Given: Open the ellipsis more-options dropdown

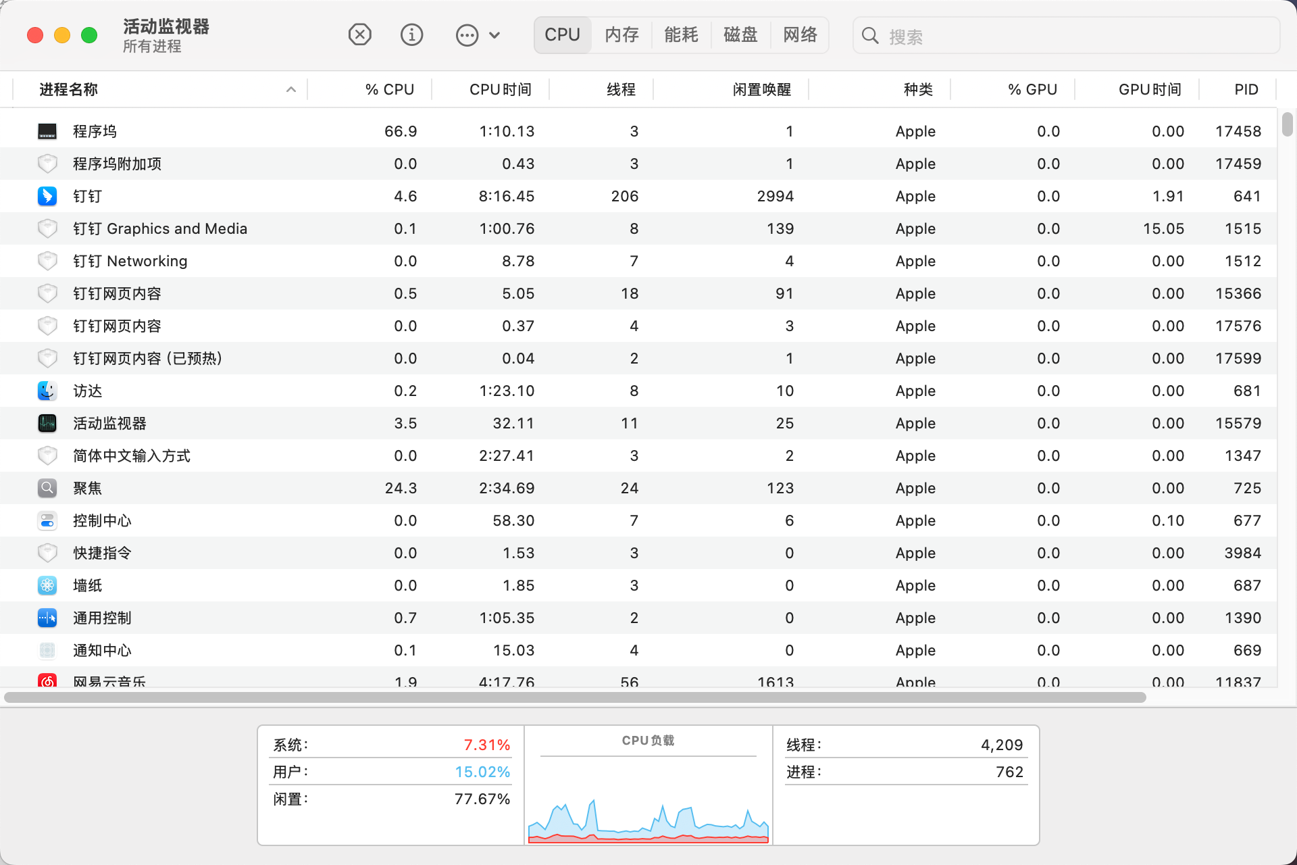Looking at the screenshot, I should 478,35.
